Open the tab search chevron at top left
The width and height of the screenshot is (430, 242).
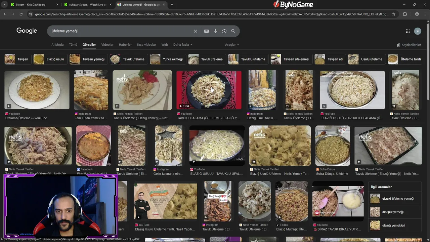pos(4,5)
